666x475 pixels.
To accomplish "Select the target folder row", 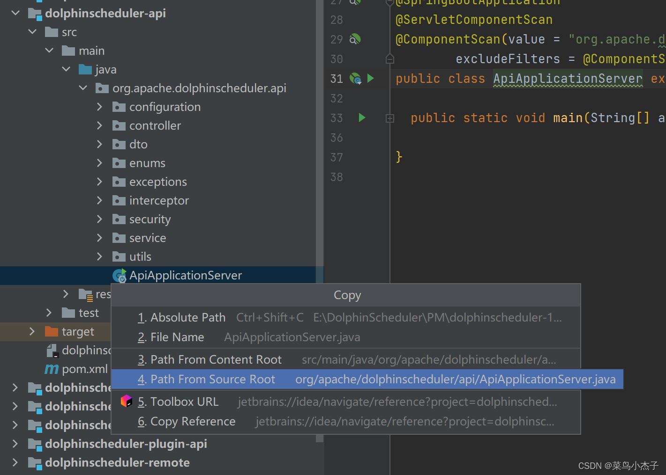I will [55, 331].
